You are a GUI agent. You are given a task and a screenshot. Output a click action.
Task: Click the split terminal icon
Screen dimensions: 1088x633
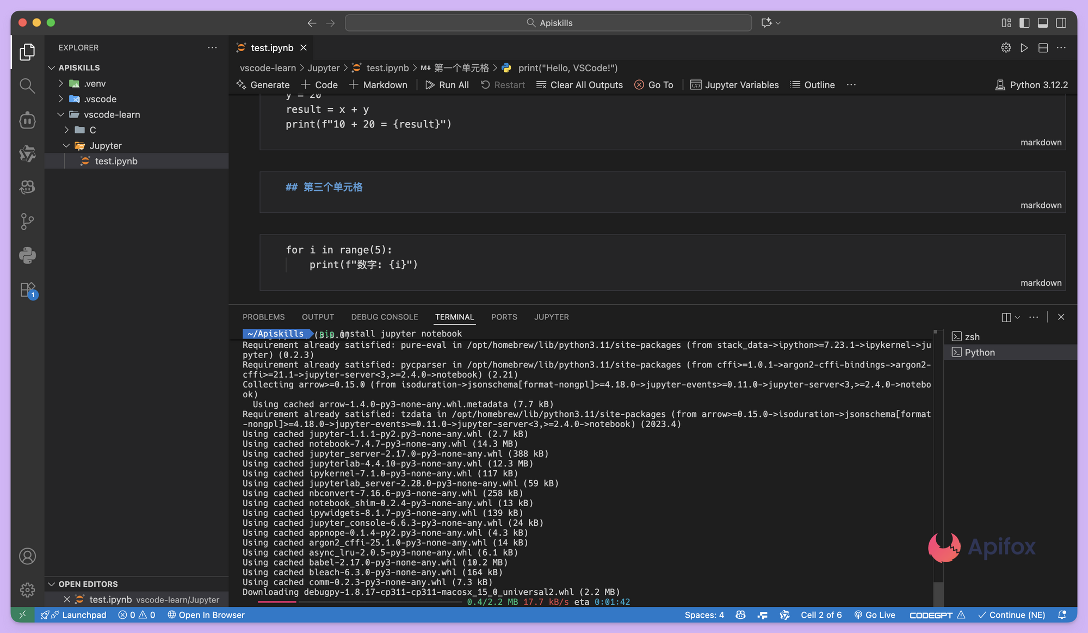tap(1006, 317)
